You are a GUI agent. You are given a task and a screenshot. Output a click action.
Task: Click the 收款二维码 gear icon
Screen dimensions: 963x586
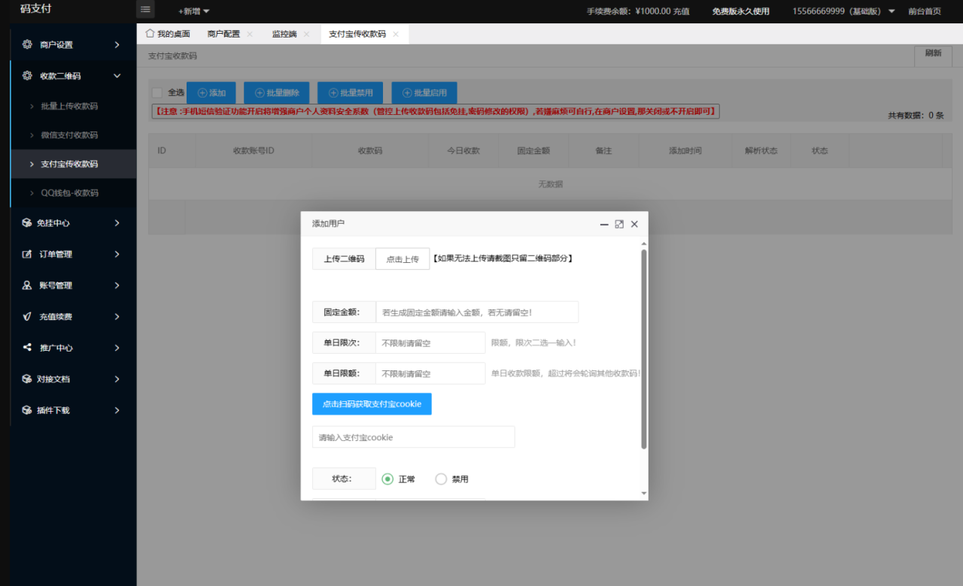point(27,76)
